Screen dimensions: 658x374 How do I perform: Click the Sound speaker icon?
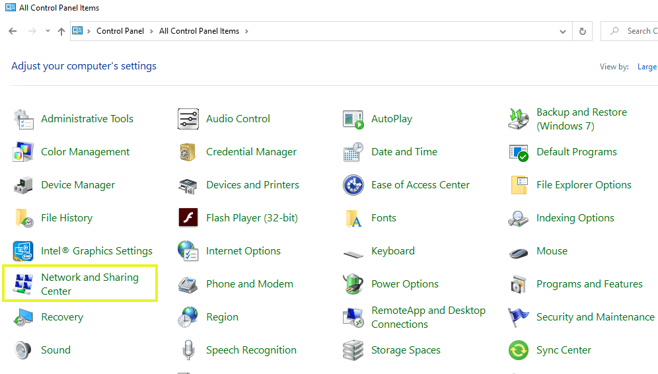(22, 350)
